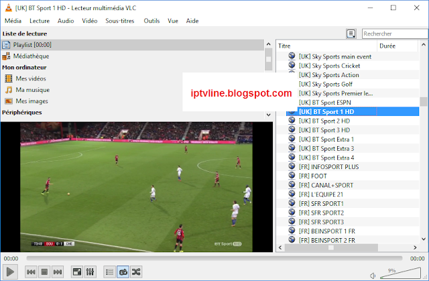Skip to next media in playlist
This screenshot has height=281, width=429.
click(58, 272)
